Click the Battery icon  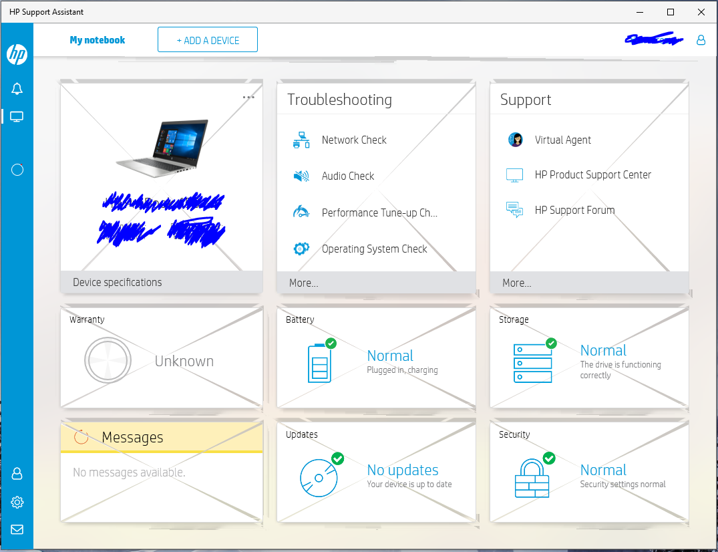tap(320, 363)
